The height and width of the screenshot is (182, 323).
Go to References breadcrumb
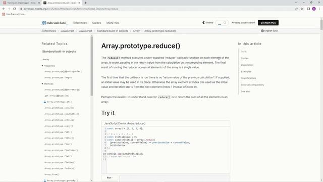(x=48, y=31)
